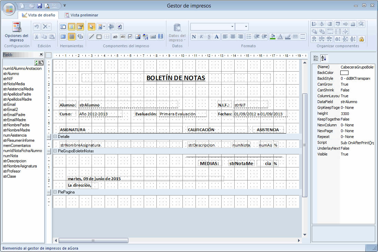Toggle categorized view in properties panel
Image resolution: width=378 pixels, height=252 pixels.
pyautogui.click(x=316, y=58)
